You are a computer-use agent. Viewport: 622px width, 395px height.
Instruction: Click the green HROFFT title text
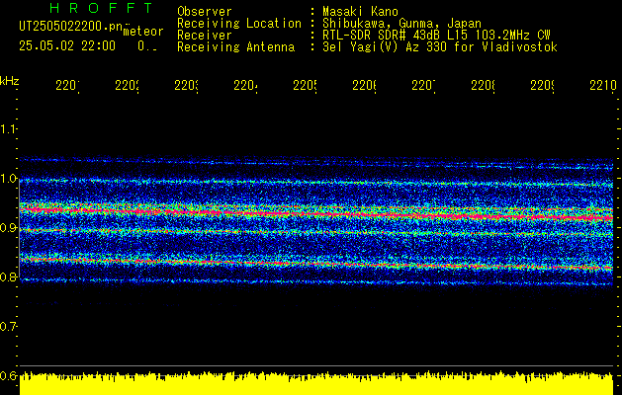[x=102, y=8]
